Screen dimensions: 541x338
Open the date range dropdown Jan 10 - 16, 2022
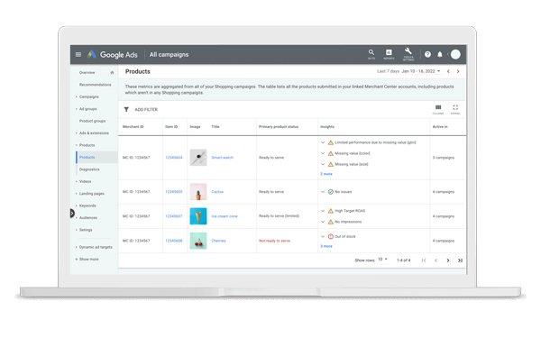(x=420, y=71)
